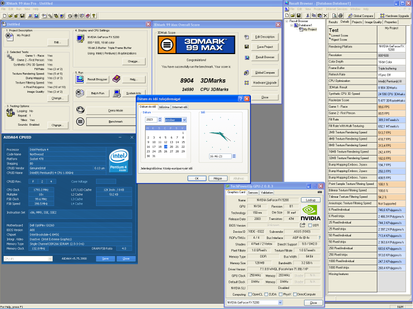Screen dimensions: 413x309
Task: Click time input field showing 16:46:21
Action: coord(220,157)
